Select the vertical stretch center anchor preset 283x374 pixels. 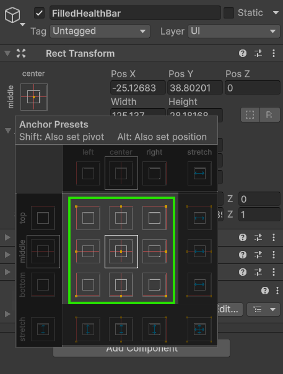coord(121,329)
